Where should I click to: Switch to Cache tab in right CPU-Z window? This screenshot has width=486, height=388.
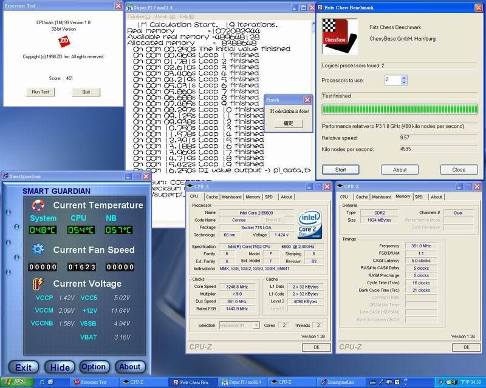[x=361, y=197]
